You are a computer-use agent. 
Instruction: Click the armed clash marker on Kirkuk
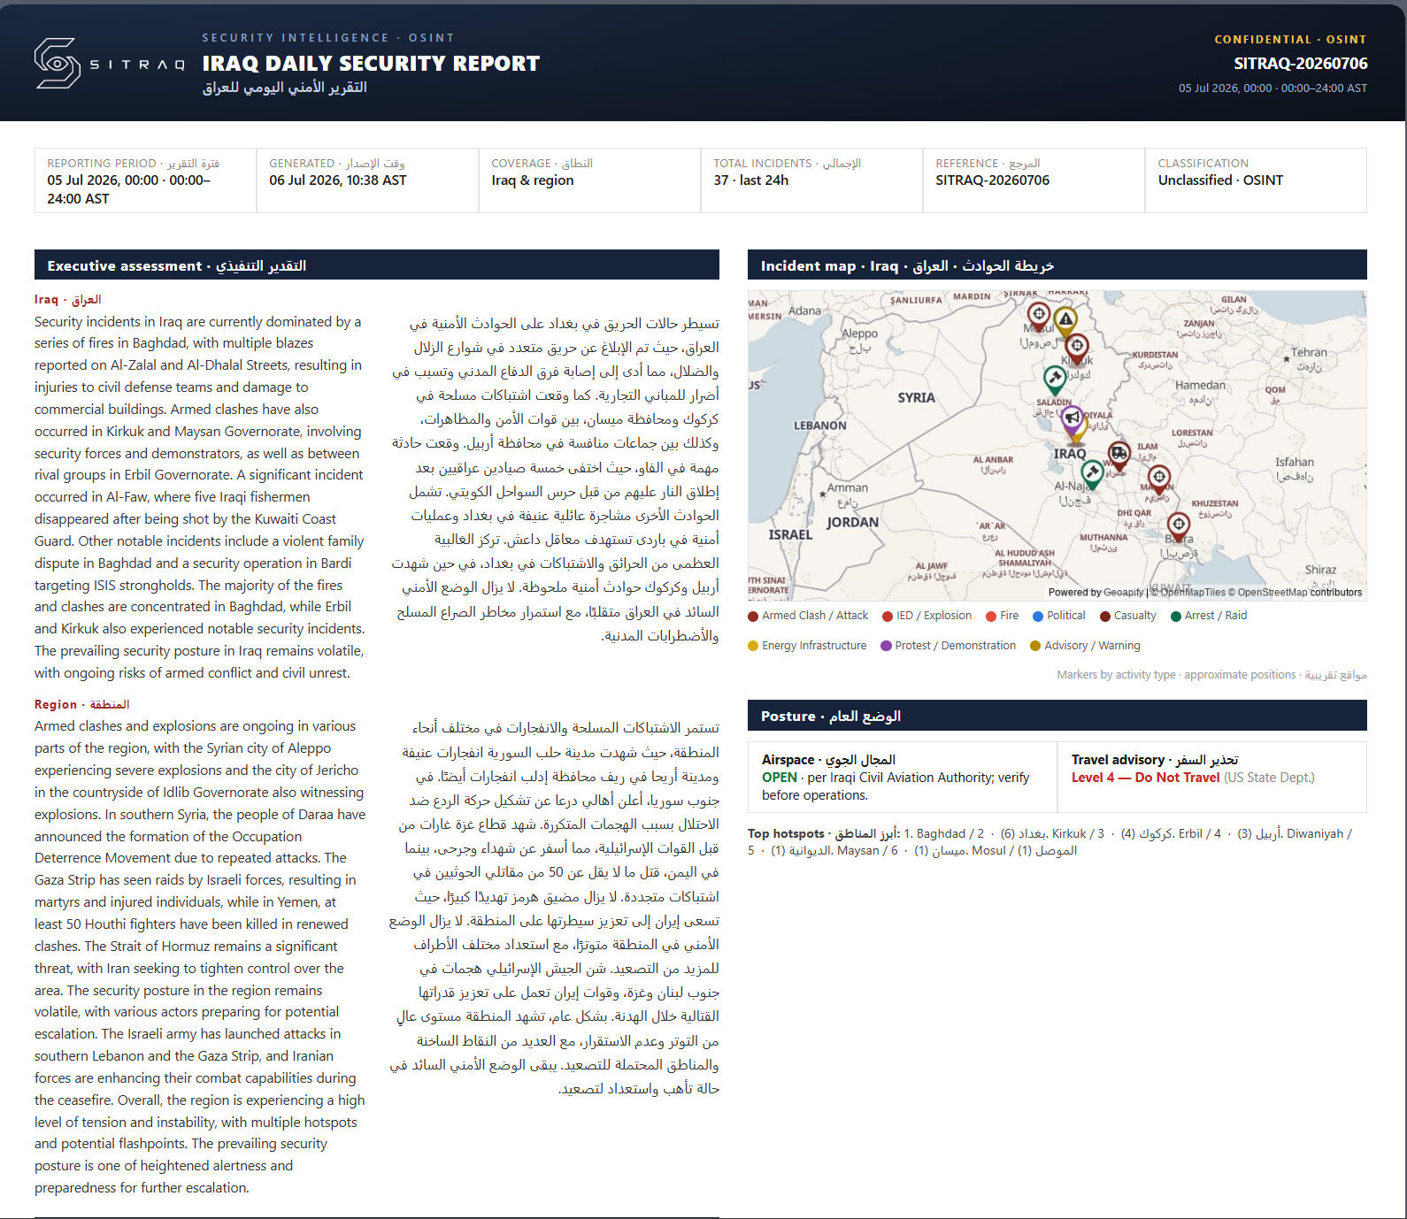pos(1077,348)
